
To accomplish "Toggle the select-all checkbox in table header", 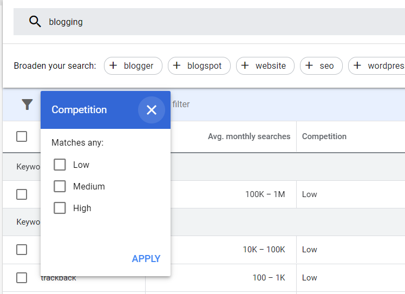I will 22,136.
